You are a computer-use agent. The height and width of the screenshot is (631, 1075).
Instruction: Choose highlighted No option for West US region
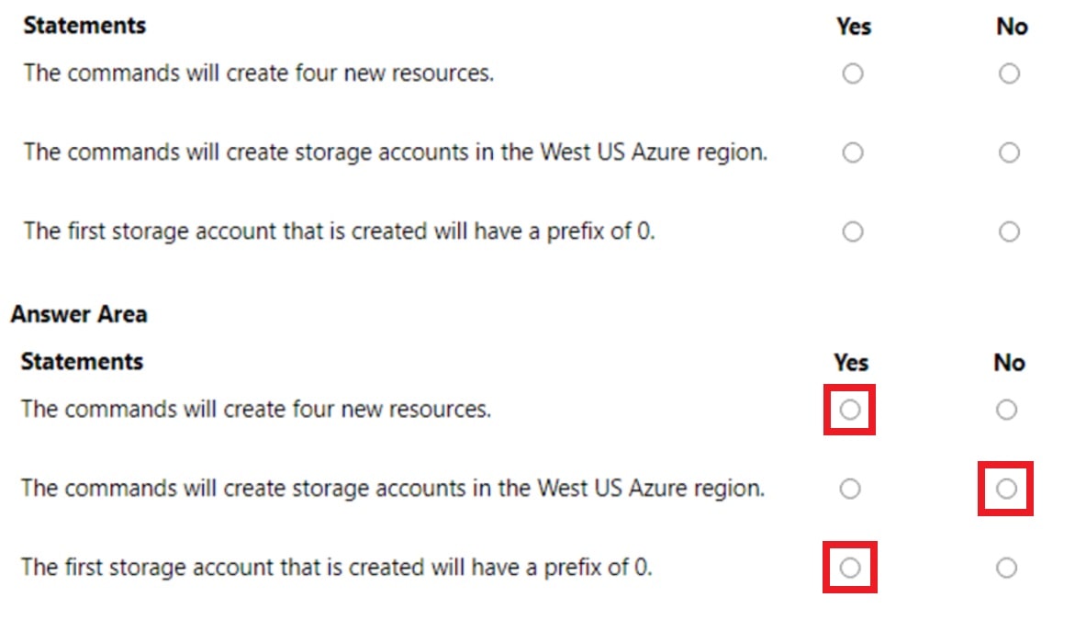(1006, 489)
